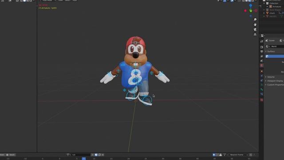Open the red World properties tab
Screen dimensions: 284x160
tap(262, 65)
